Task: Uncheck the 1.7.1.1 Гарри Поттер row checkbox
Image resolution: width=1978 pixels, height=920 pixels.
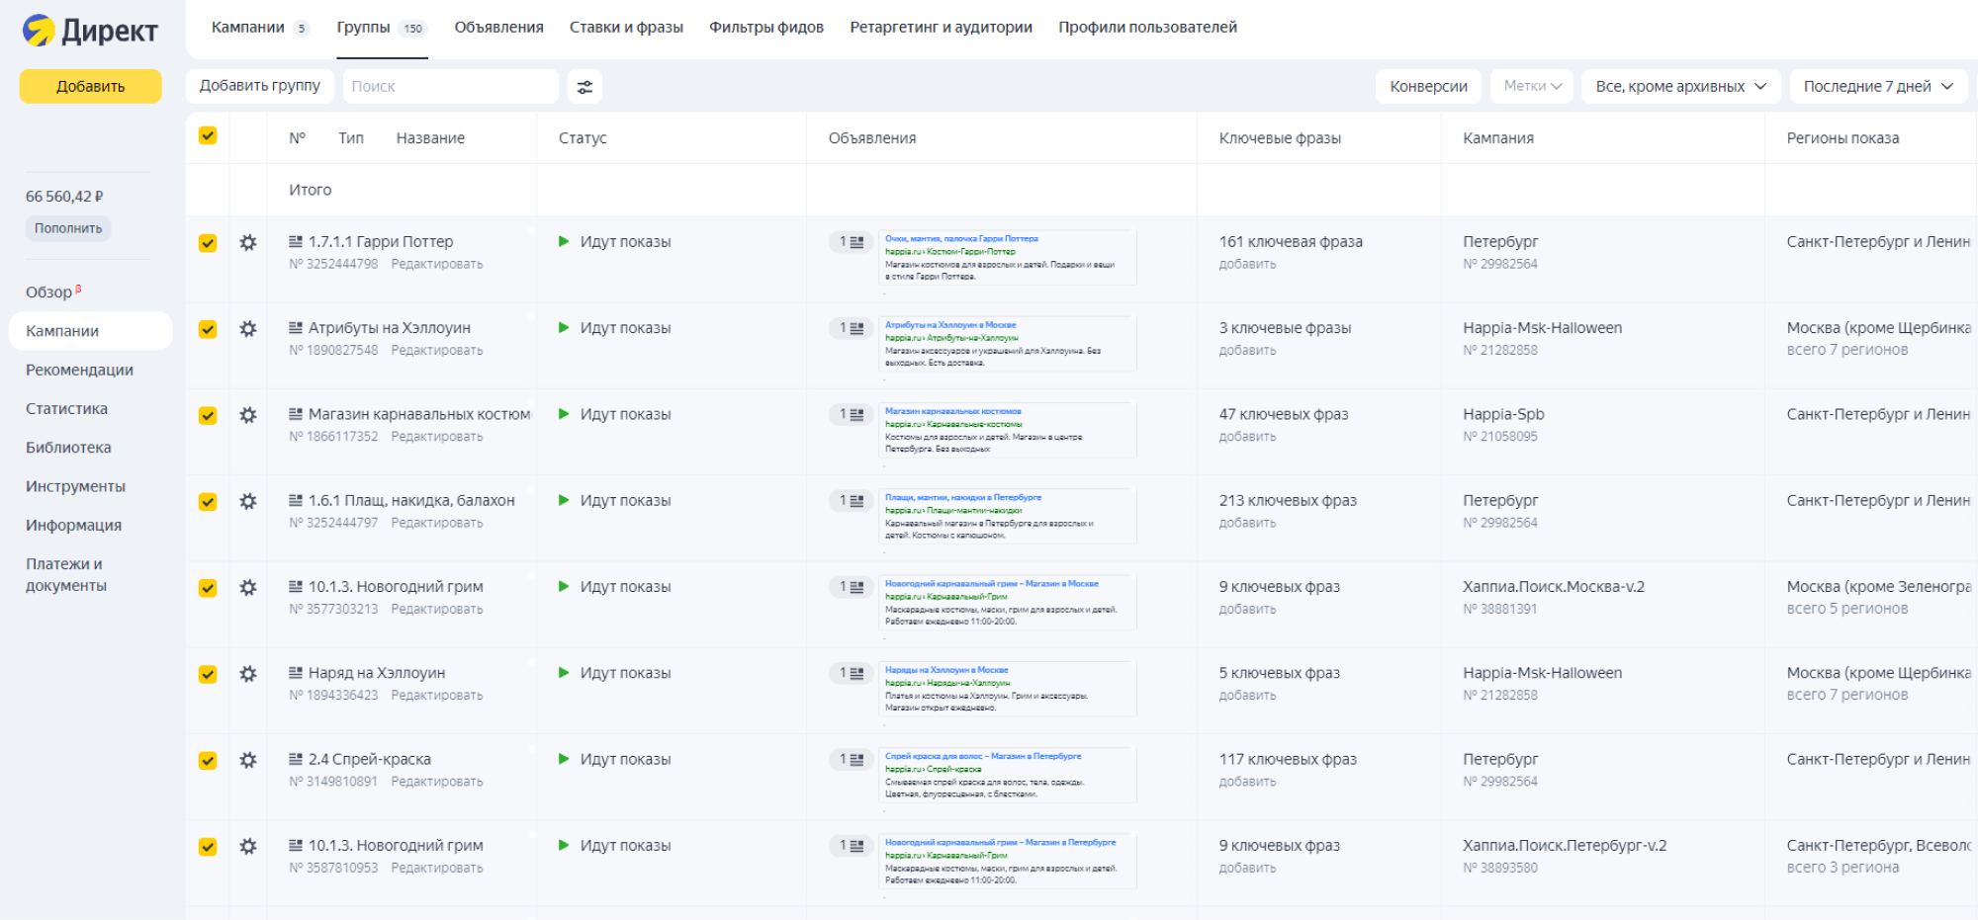Action: 208,243
